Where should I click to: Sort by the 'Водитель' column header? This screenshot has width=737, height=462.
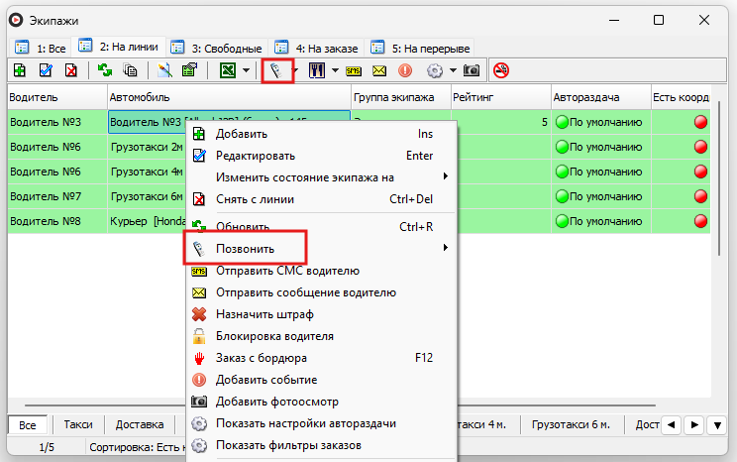[x=57, y=97]
